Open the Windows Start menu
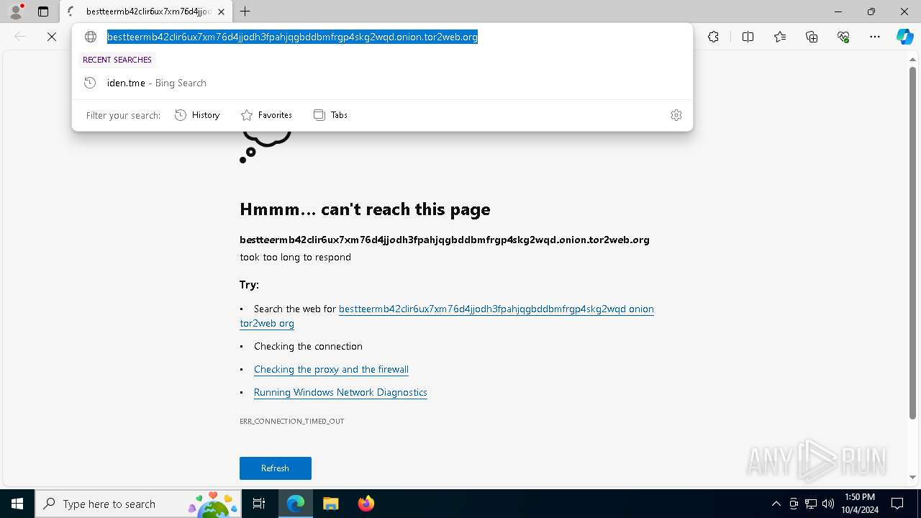Screen dimensions: 921x518 click(x=17, y=504)
